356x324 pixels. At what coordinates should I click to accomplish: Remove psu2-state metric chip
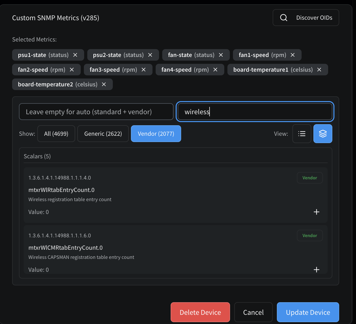pyautogui.click(x=150, y=55)
